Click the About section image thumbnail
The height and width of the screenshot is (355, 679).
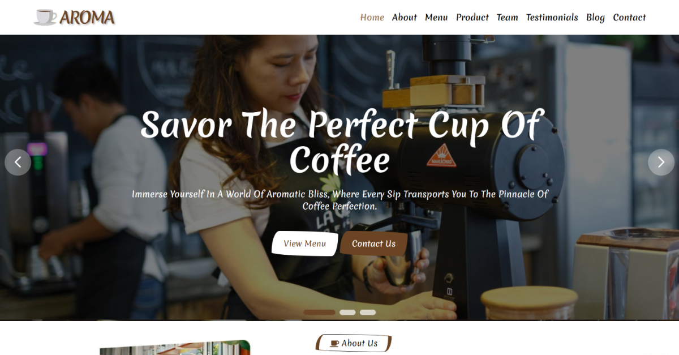click(x=175, y=348)
